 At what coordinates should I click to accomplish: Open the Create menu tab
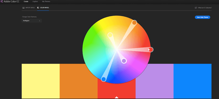(x=26, y=2)
